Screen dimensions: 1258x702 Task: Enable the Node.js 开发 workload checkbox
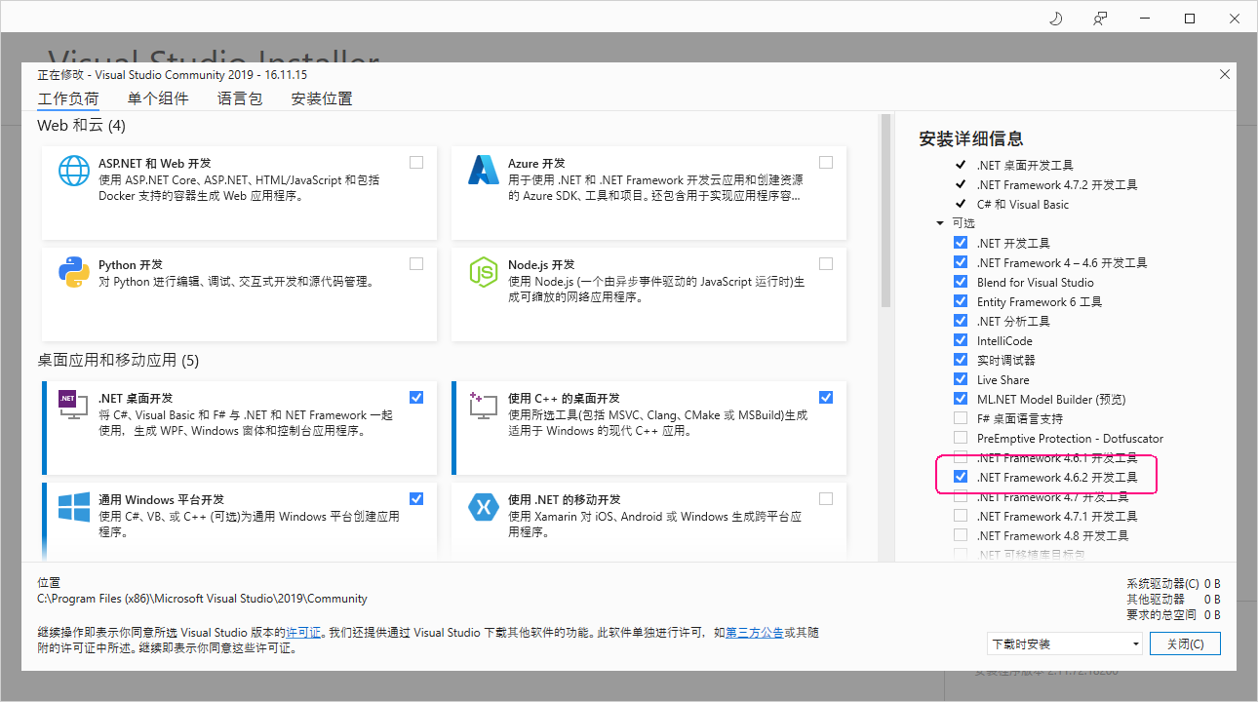pos(826,263)
